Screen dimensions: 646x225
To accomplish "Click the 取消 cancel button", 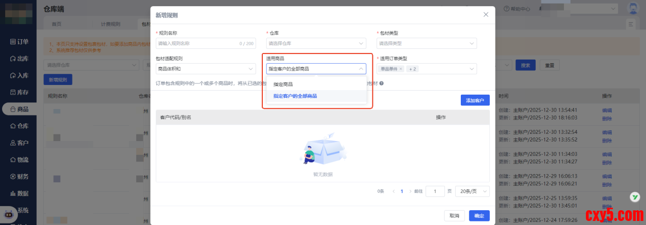I will click(x=454, y=216).
